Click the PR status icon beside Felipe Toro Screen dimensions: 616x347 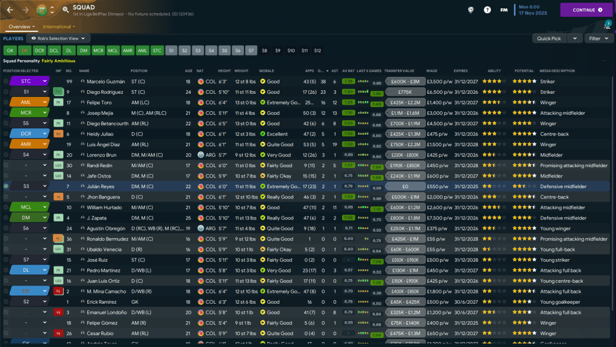[58, 103]
